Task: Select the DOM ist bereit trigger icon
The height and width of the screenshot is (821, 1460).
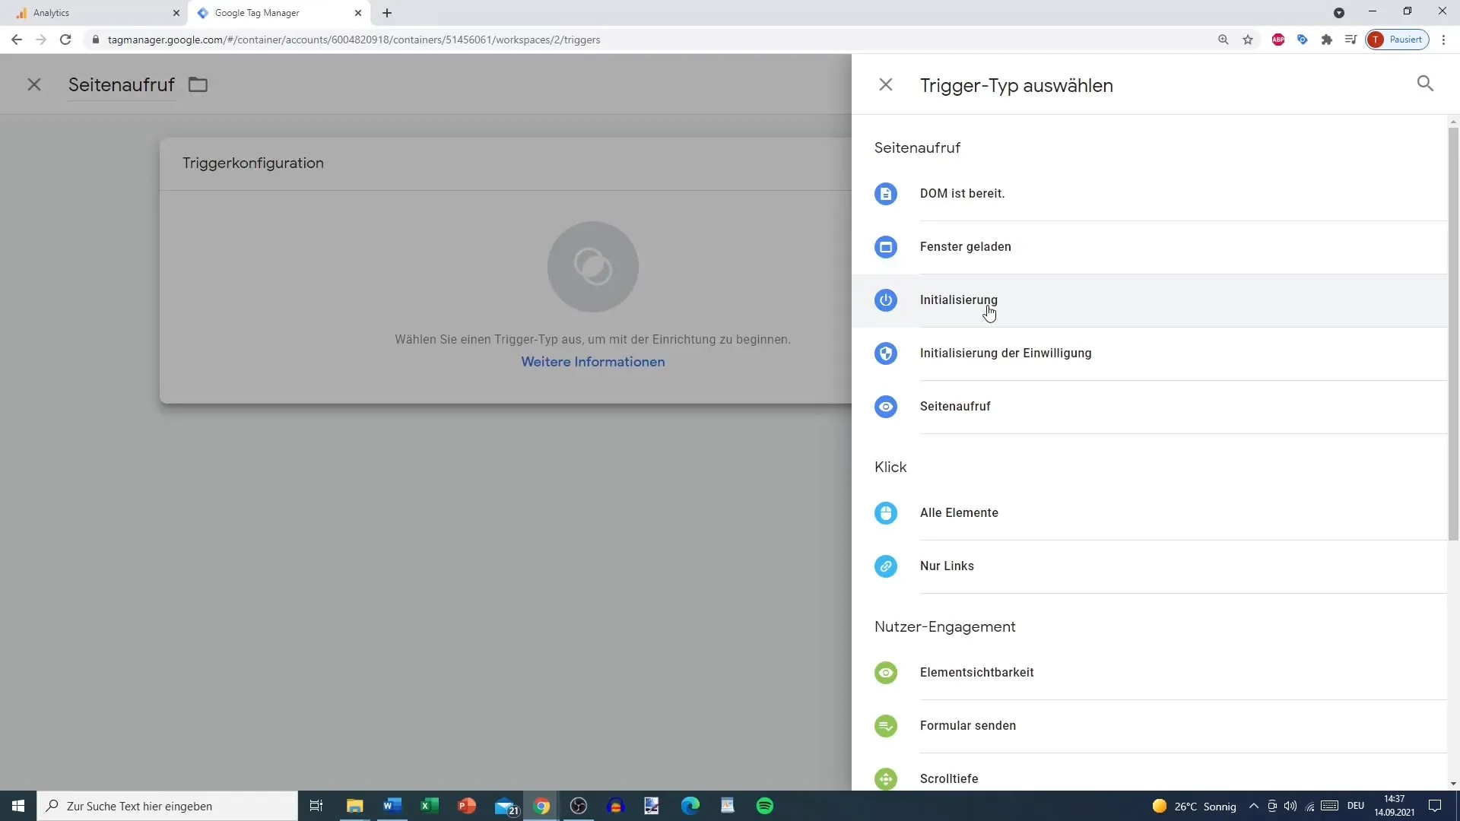Action: coord(886,194)
